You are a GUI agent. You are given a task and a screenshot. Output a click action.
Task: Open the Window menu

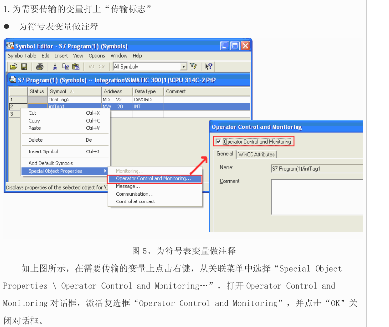click(x=119, y=56)
